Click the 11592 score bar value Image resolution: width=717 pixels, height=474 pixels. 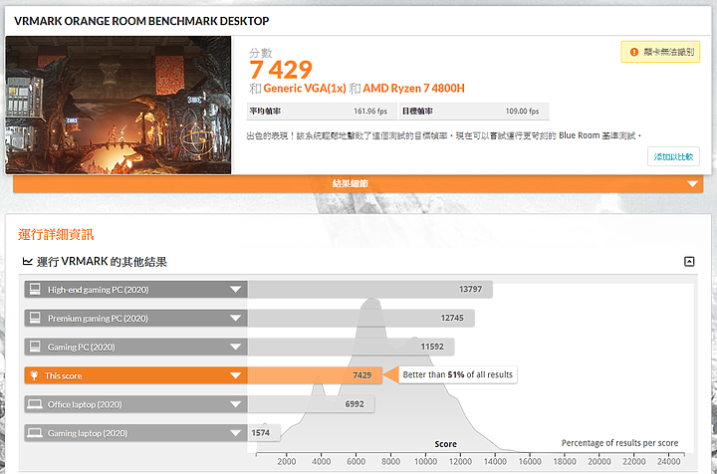pyautogui.click(x=432, y=347)
